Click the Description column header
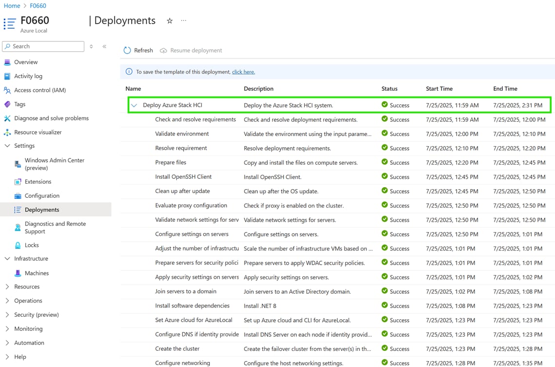This screenshot has height=367, width=555. (258, 89)
